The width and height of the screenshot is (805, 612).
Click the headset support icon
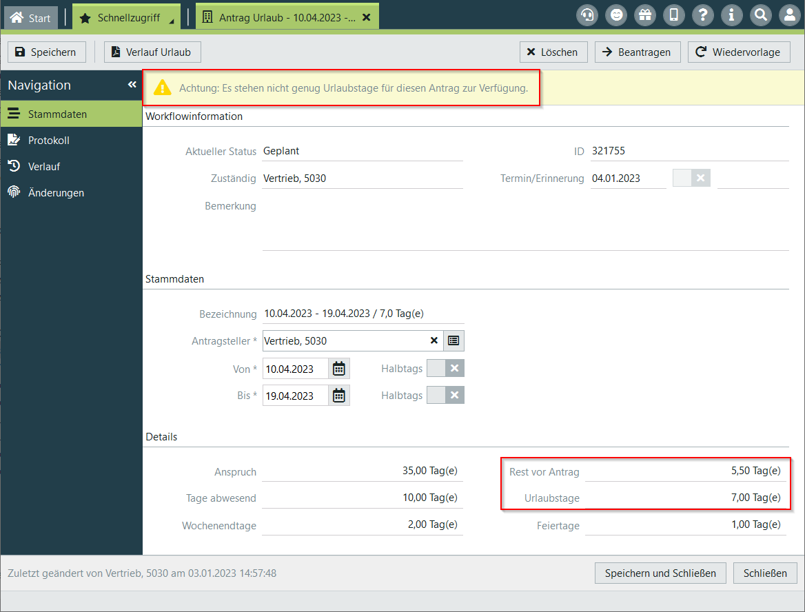587,15
